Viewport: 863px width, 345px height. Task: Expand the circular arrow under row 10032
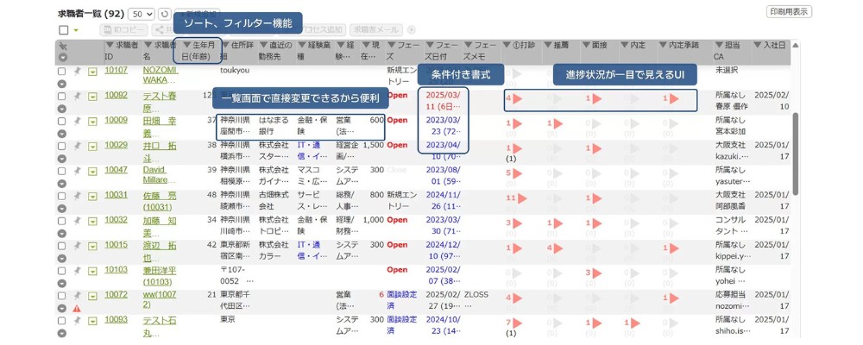[62, 233]
